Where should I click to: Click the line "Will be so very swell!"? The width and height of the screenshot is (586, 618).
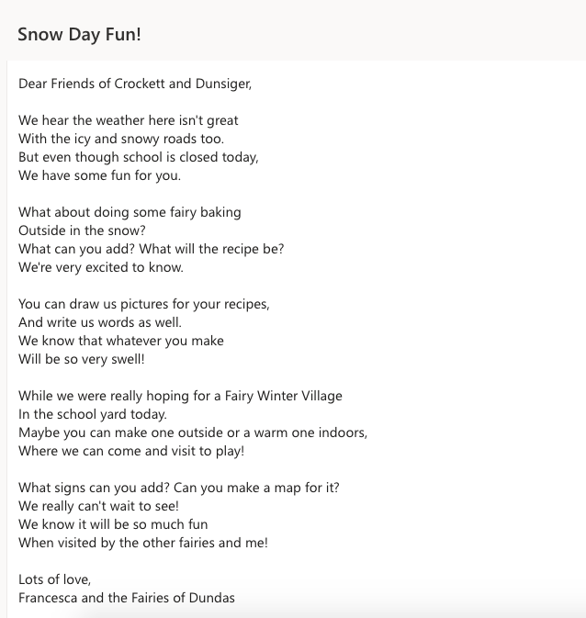tap(82, 359)
